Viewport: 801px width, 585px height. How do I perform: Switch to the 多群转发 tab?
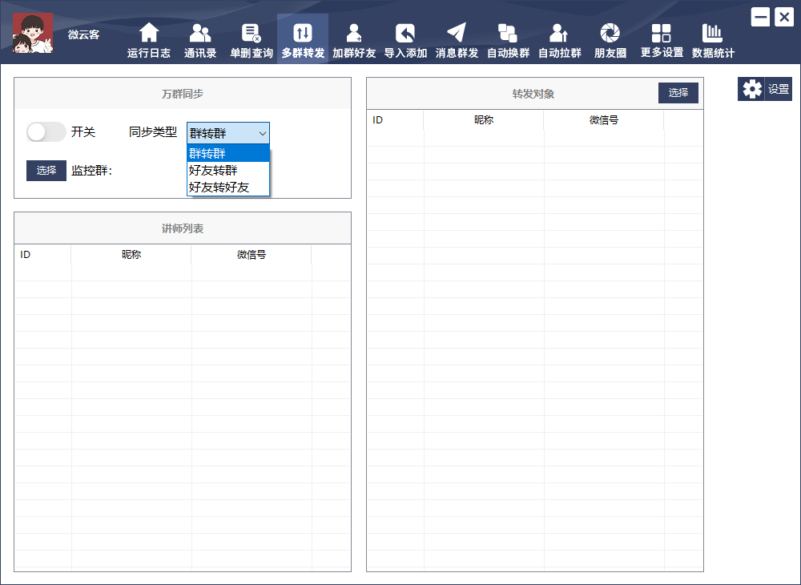point(303,38)
